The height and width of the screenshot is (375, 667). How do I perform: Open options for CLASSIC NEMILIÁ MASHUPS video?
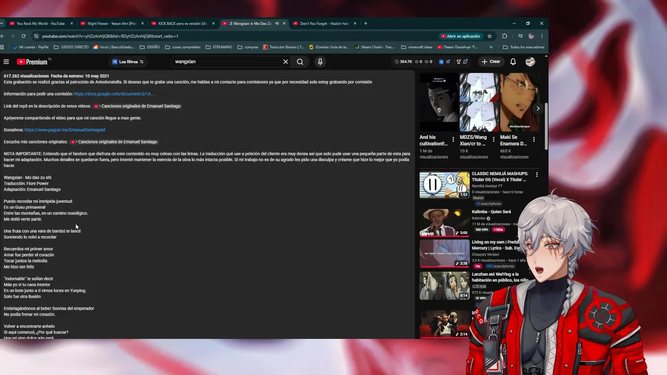point(537,174)
